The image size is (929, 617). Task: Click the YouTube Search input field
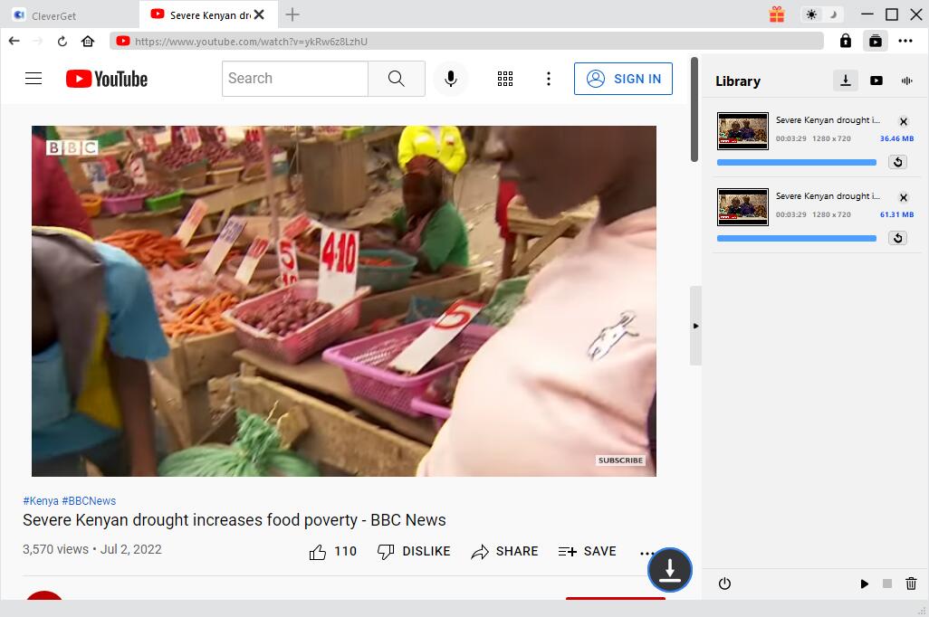tap(295, 79)
